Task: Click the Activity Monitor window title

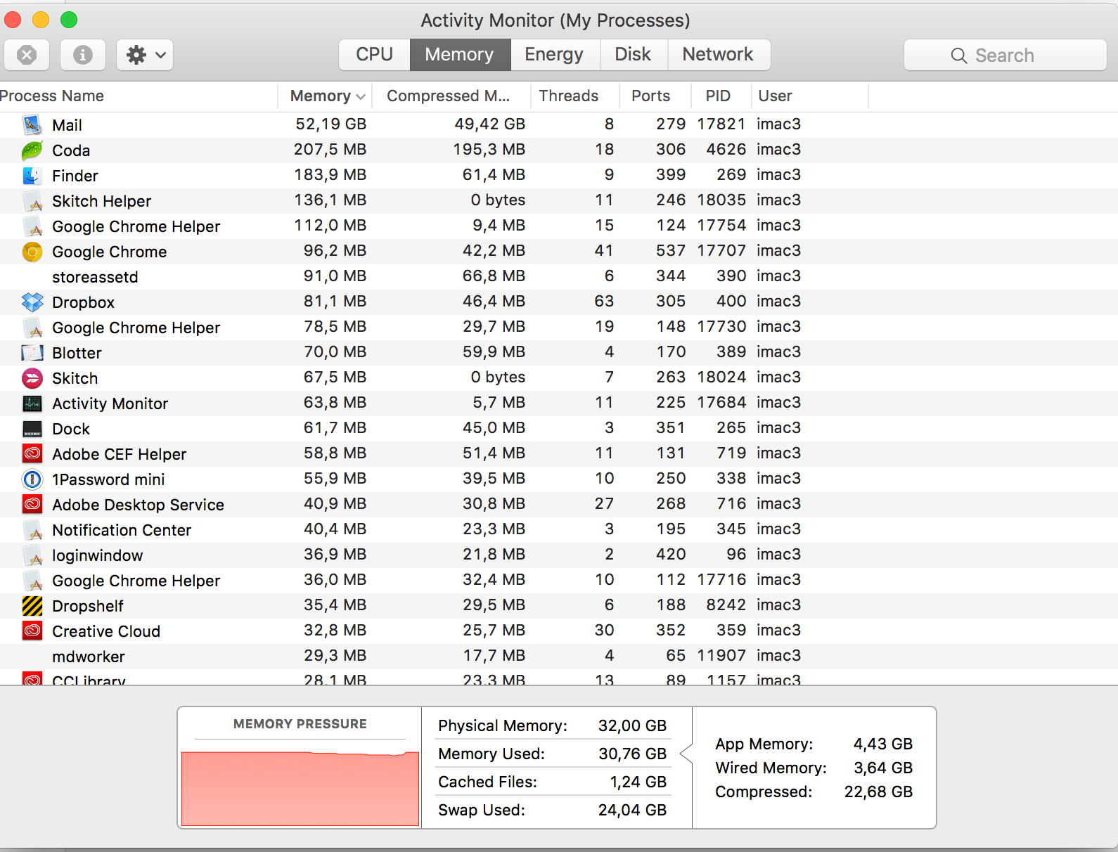Action: pyautogui.click(x=555, y=20)
